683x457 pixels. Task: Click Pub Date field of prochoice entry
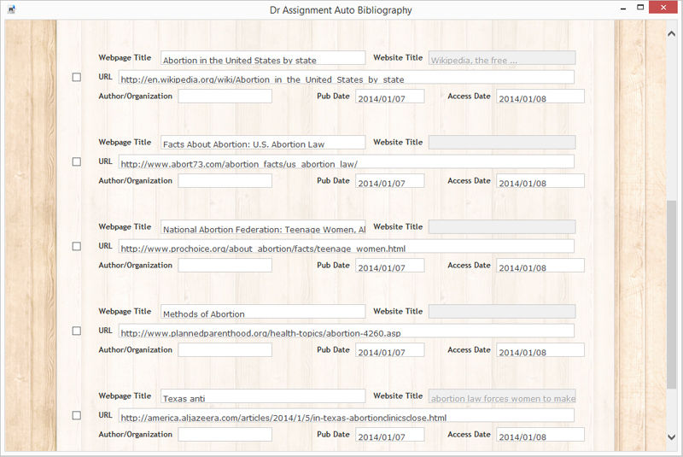[x=390, y=266]
